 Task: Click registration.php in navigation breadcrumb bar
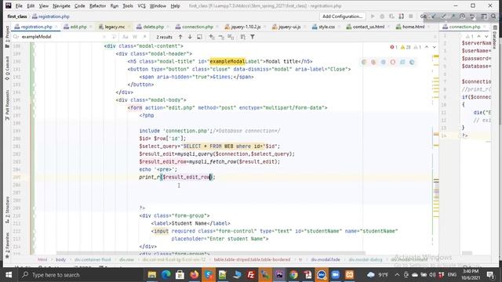(50, 16)
